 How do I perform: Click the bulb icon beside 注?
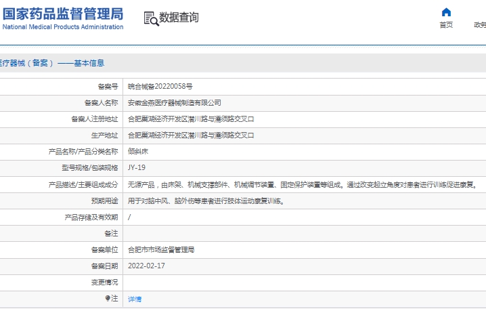107,298
